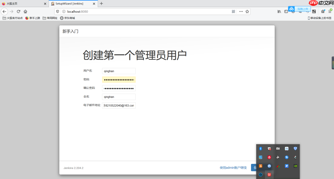Open the page actions three-dot menu

click(x=241, y=11)
